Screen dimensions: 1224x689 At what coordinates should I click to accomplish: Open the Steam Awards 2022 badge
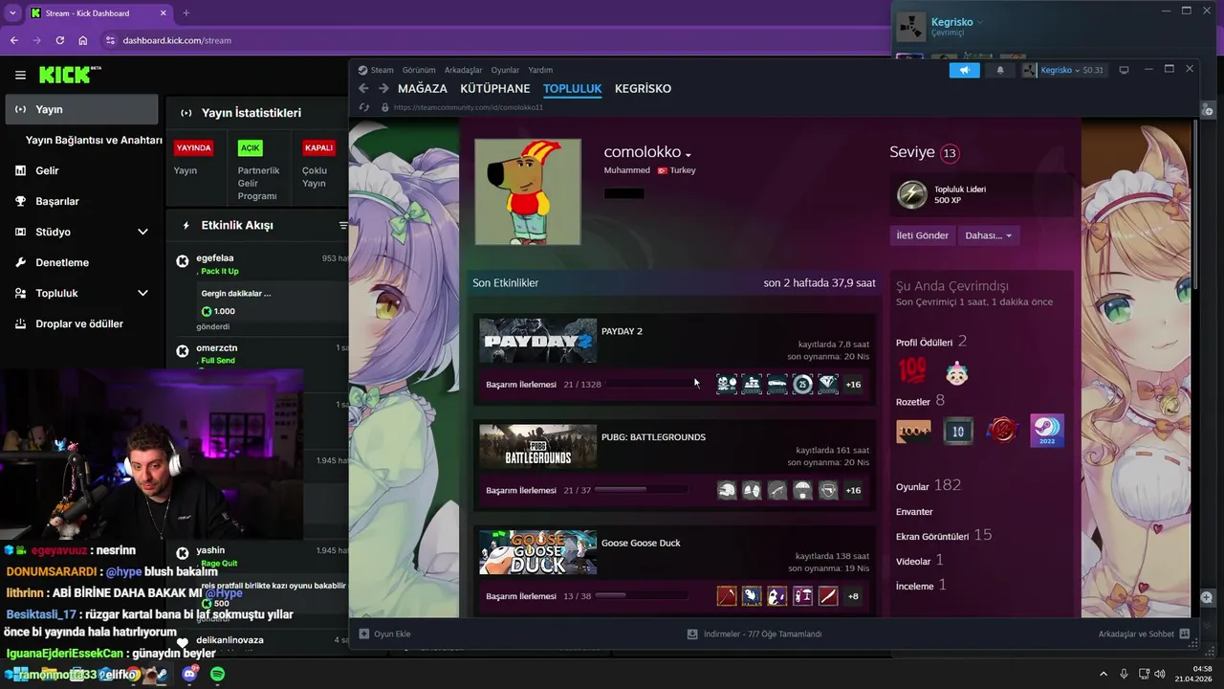(x=1046, y=431)
